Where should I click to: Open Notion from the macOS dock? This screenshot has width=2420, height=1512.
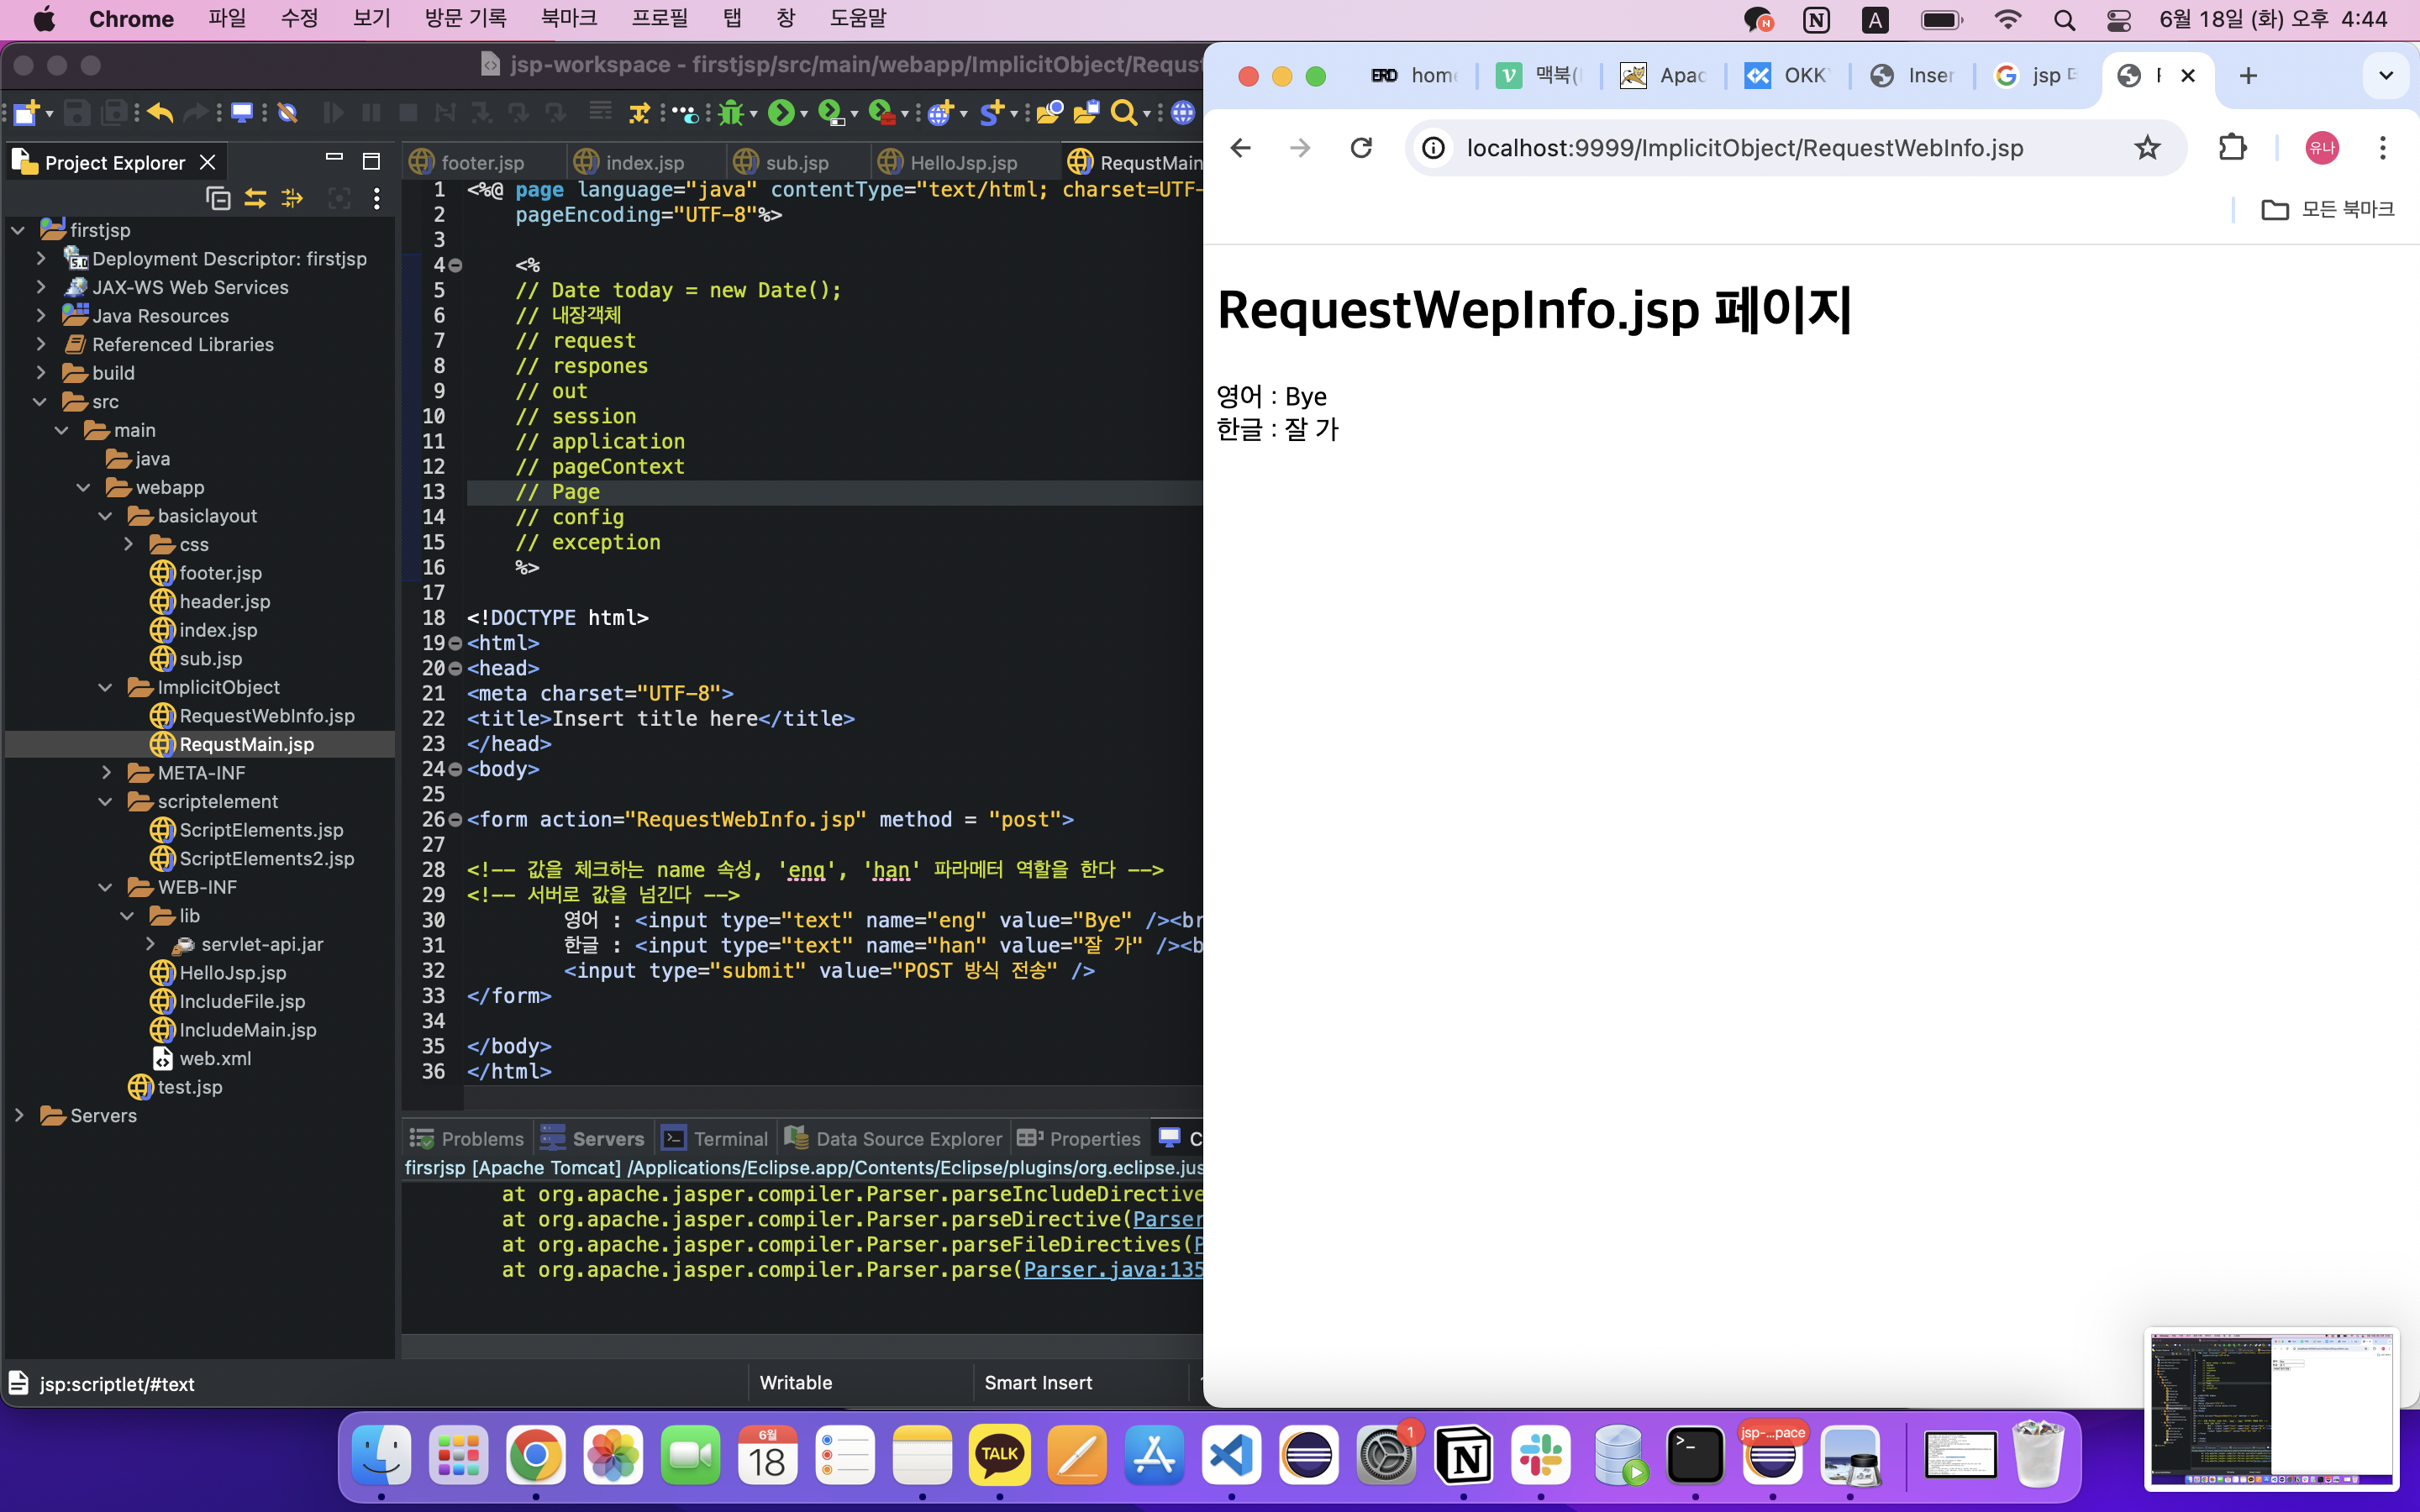(1464, 1456)
